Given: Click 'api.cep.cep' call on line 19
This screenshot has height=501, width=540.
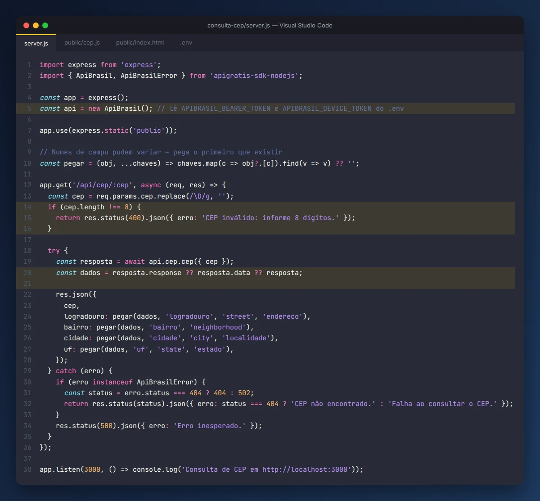Looking at the screenshot, I should (171, 262).
